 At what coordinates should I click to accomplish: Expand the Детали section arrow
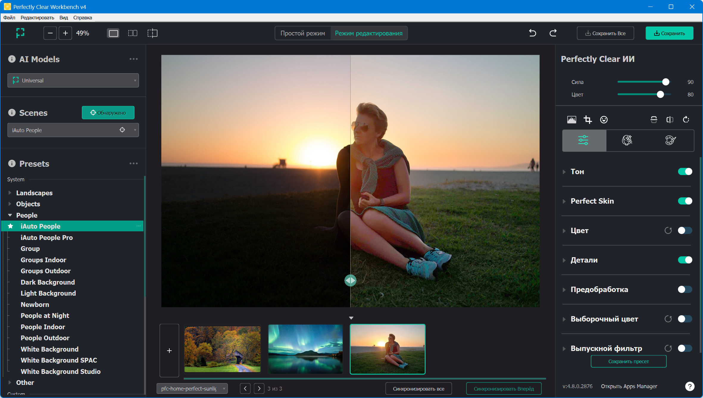tap(564, 260)
